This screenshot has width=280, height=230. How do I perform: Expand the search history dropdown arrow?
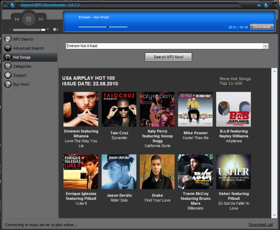coord(265,46)
